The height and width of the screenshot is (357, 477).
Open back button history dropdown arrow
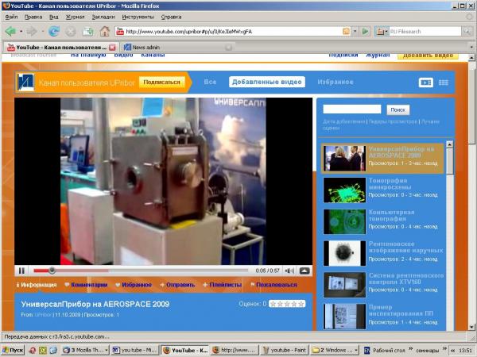pos(21,31)
